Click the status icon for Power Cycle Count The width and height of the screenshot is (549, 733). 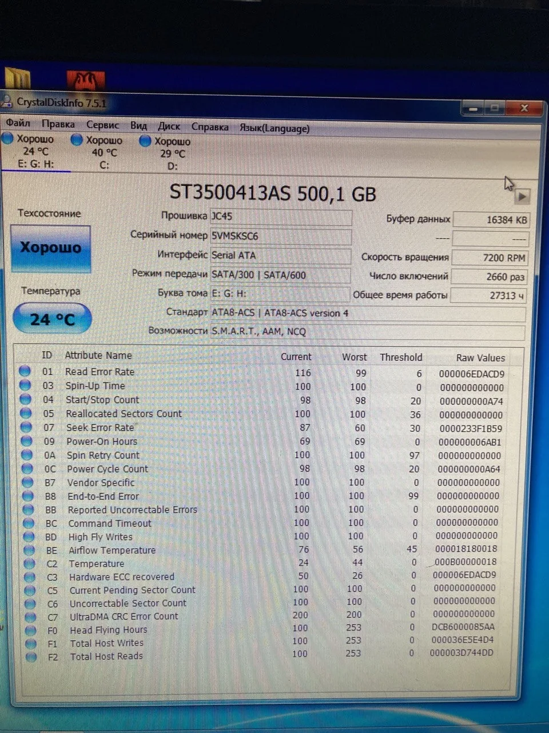click(27, 468)
